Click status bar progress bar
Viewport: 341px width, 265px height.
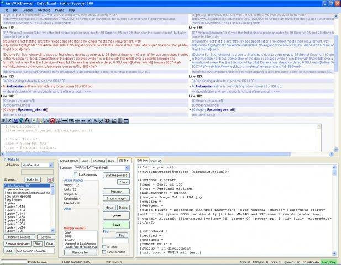point(14,262)
